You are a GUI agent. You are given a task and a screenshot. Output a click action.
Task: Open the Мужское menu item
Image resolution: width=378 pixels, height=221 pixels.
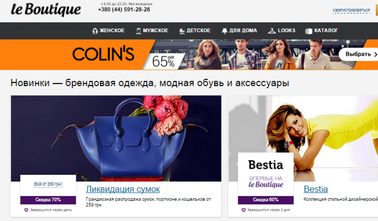152,31
